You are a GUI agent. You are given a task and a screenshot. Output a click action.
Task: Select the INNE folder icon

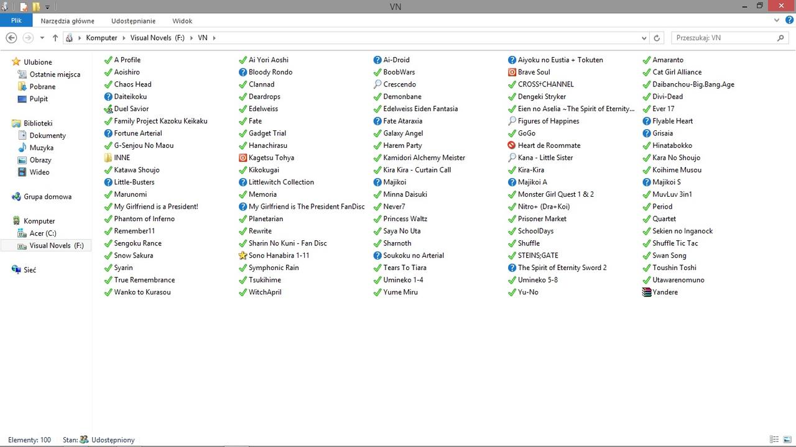click(108, 158)
